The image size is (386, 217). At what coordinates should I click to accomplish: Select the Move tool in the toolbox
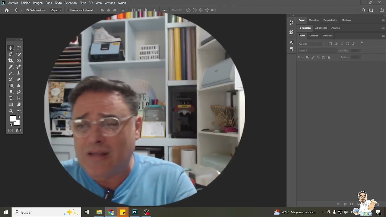click(11, 48)
